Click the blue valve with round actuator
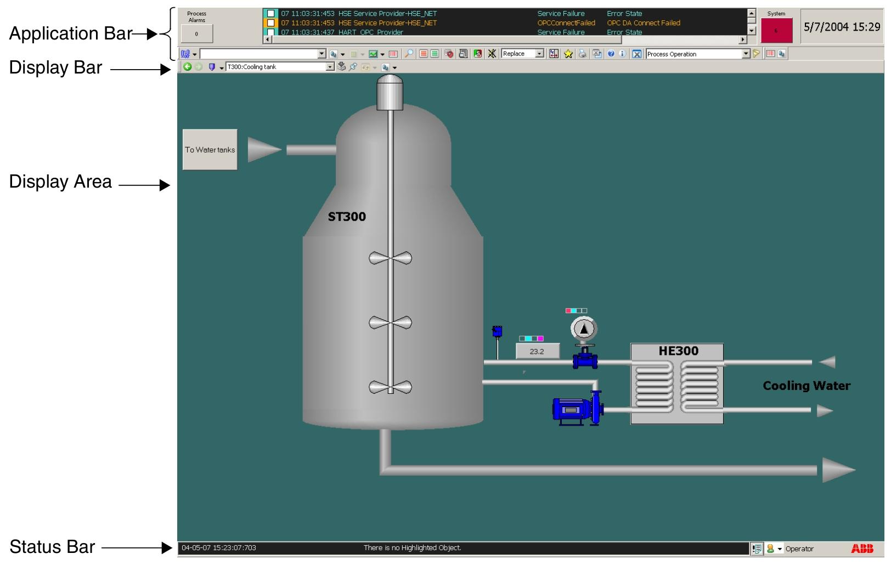The image size is (891, 565). [x=584, y=343]
